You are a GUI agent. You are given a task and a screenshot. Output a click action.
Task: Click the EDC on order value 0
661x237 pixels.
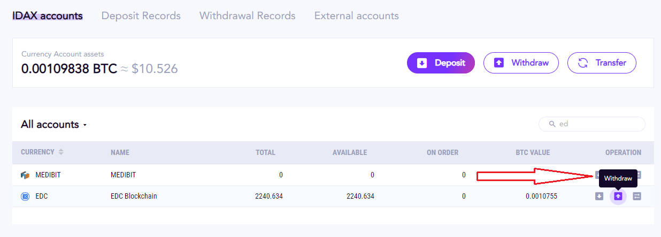click(464, 196)
